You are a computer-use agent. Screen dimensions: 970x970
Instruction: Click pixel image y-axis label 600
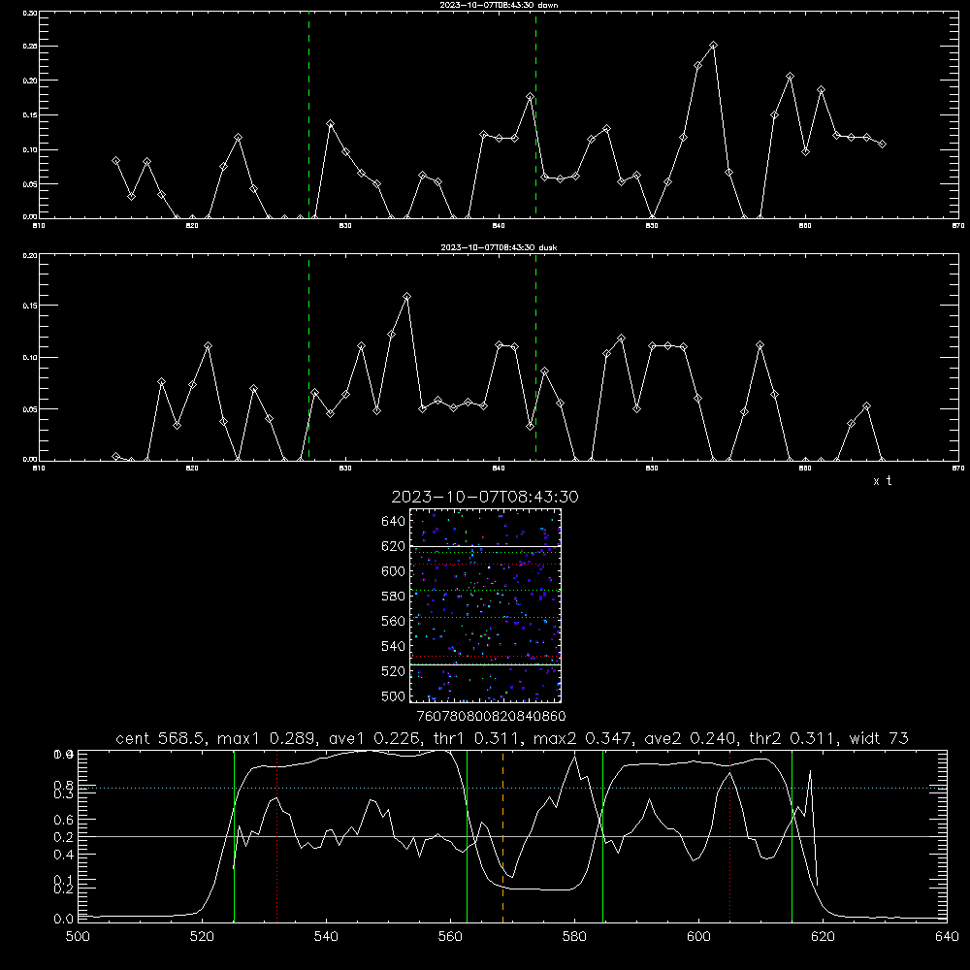[394, 571]
